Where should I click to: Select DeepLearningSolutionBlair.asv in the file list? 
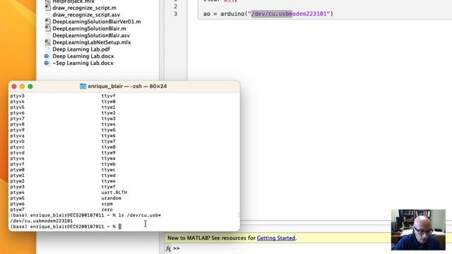click(x=91, y=35)
